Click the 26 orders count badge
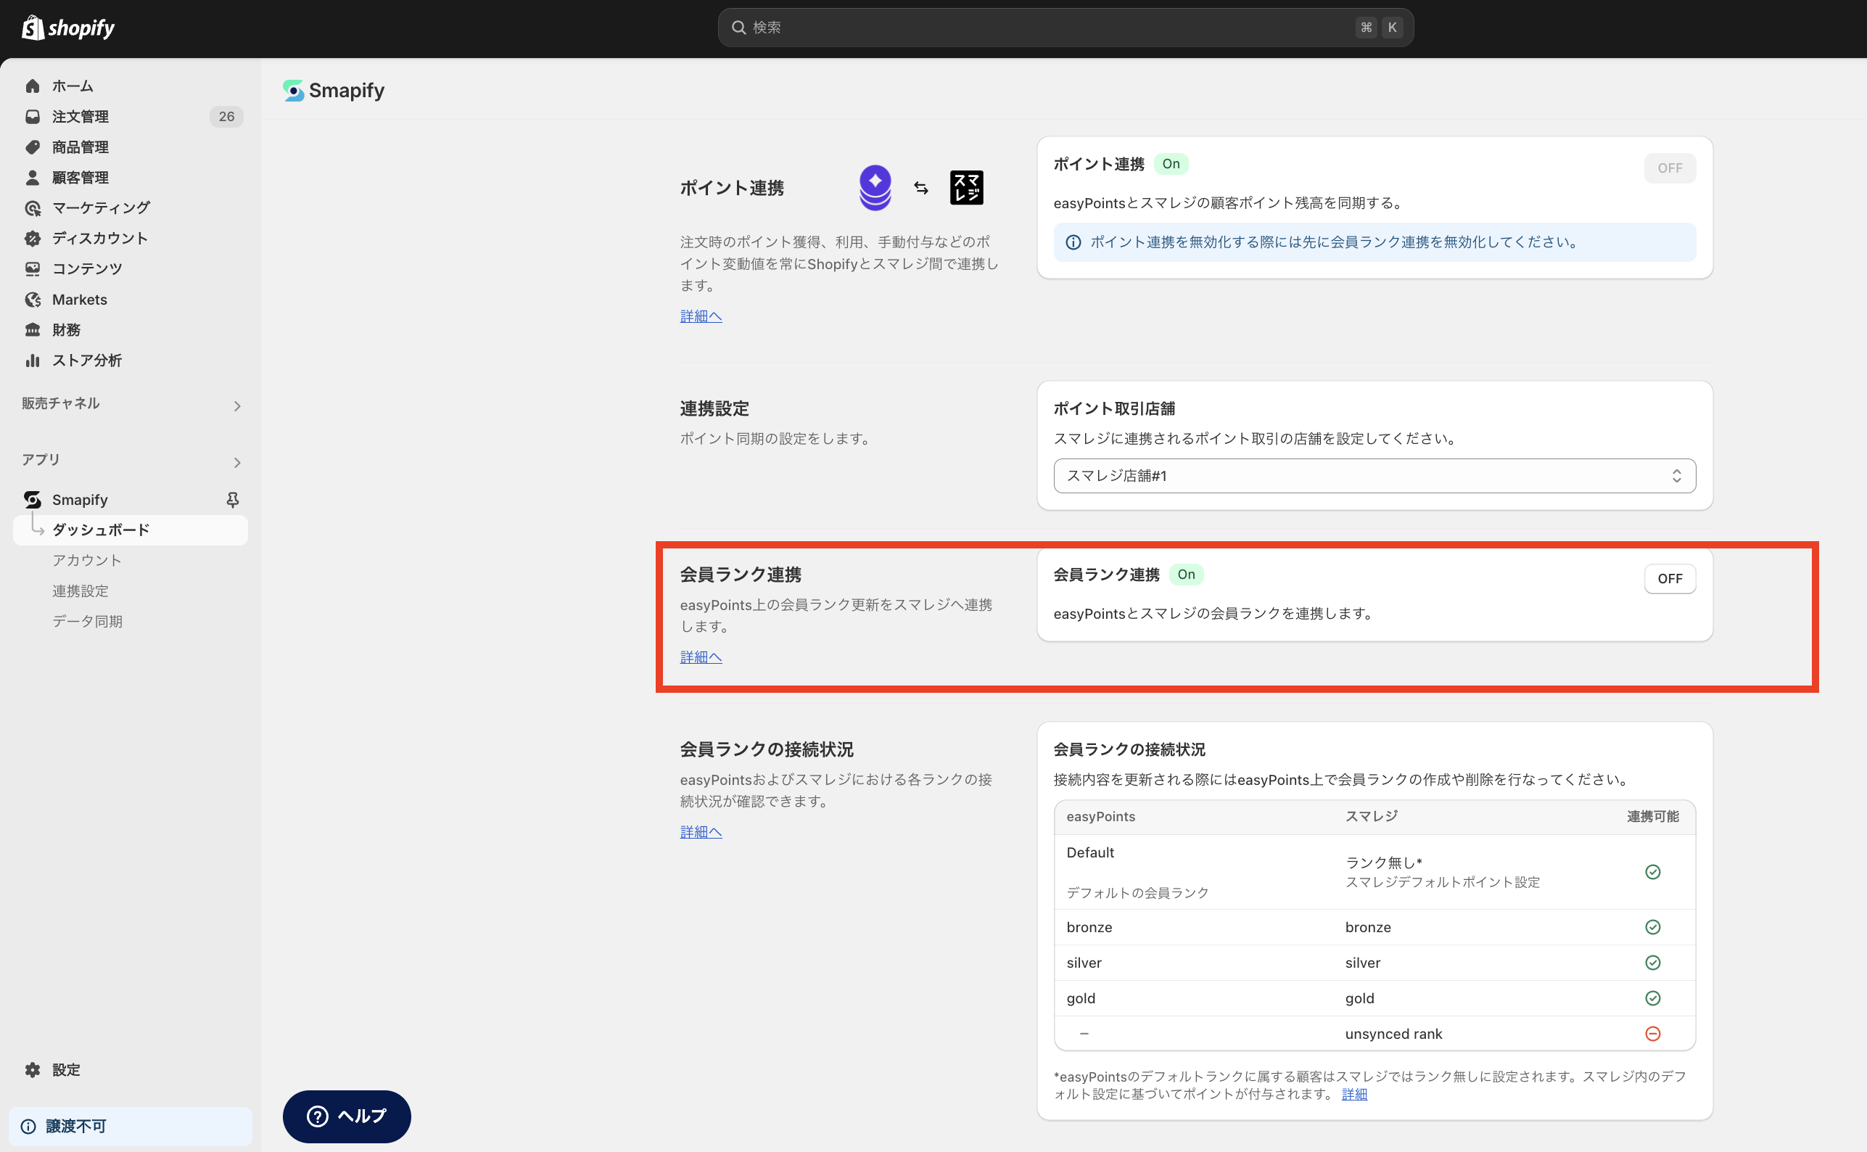 coord(226,117)
